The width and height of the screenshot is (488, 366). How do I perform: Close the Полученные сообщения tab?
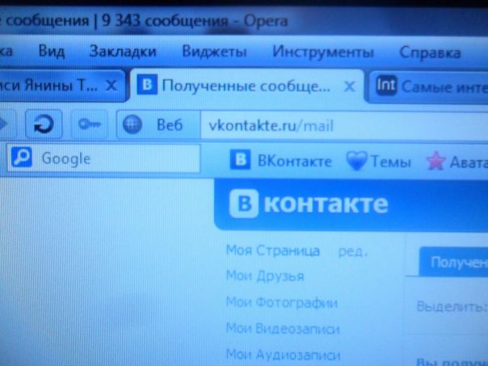[350, 86]
